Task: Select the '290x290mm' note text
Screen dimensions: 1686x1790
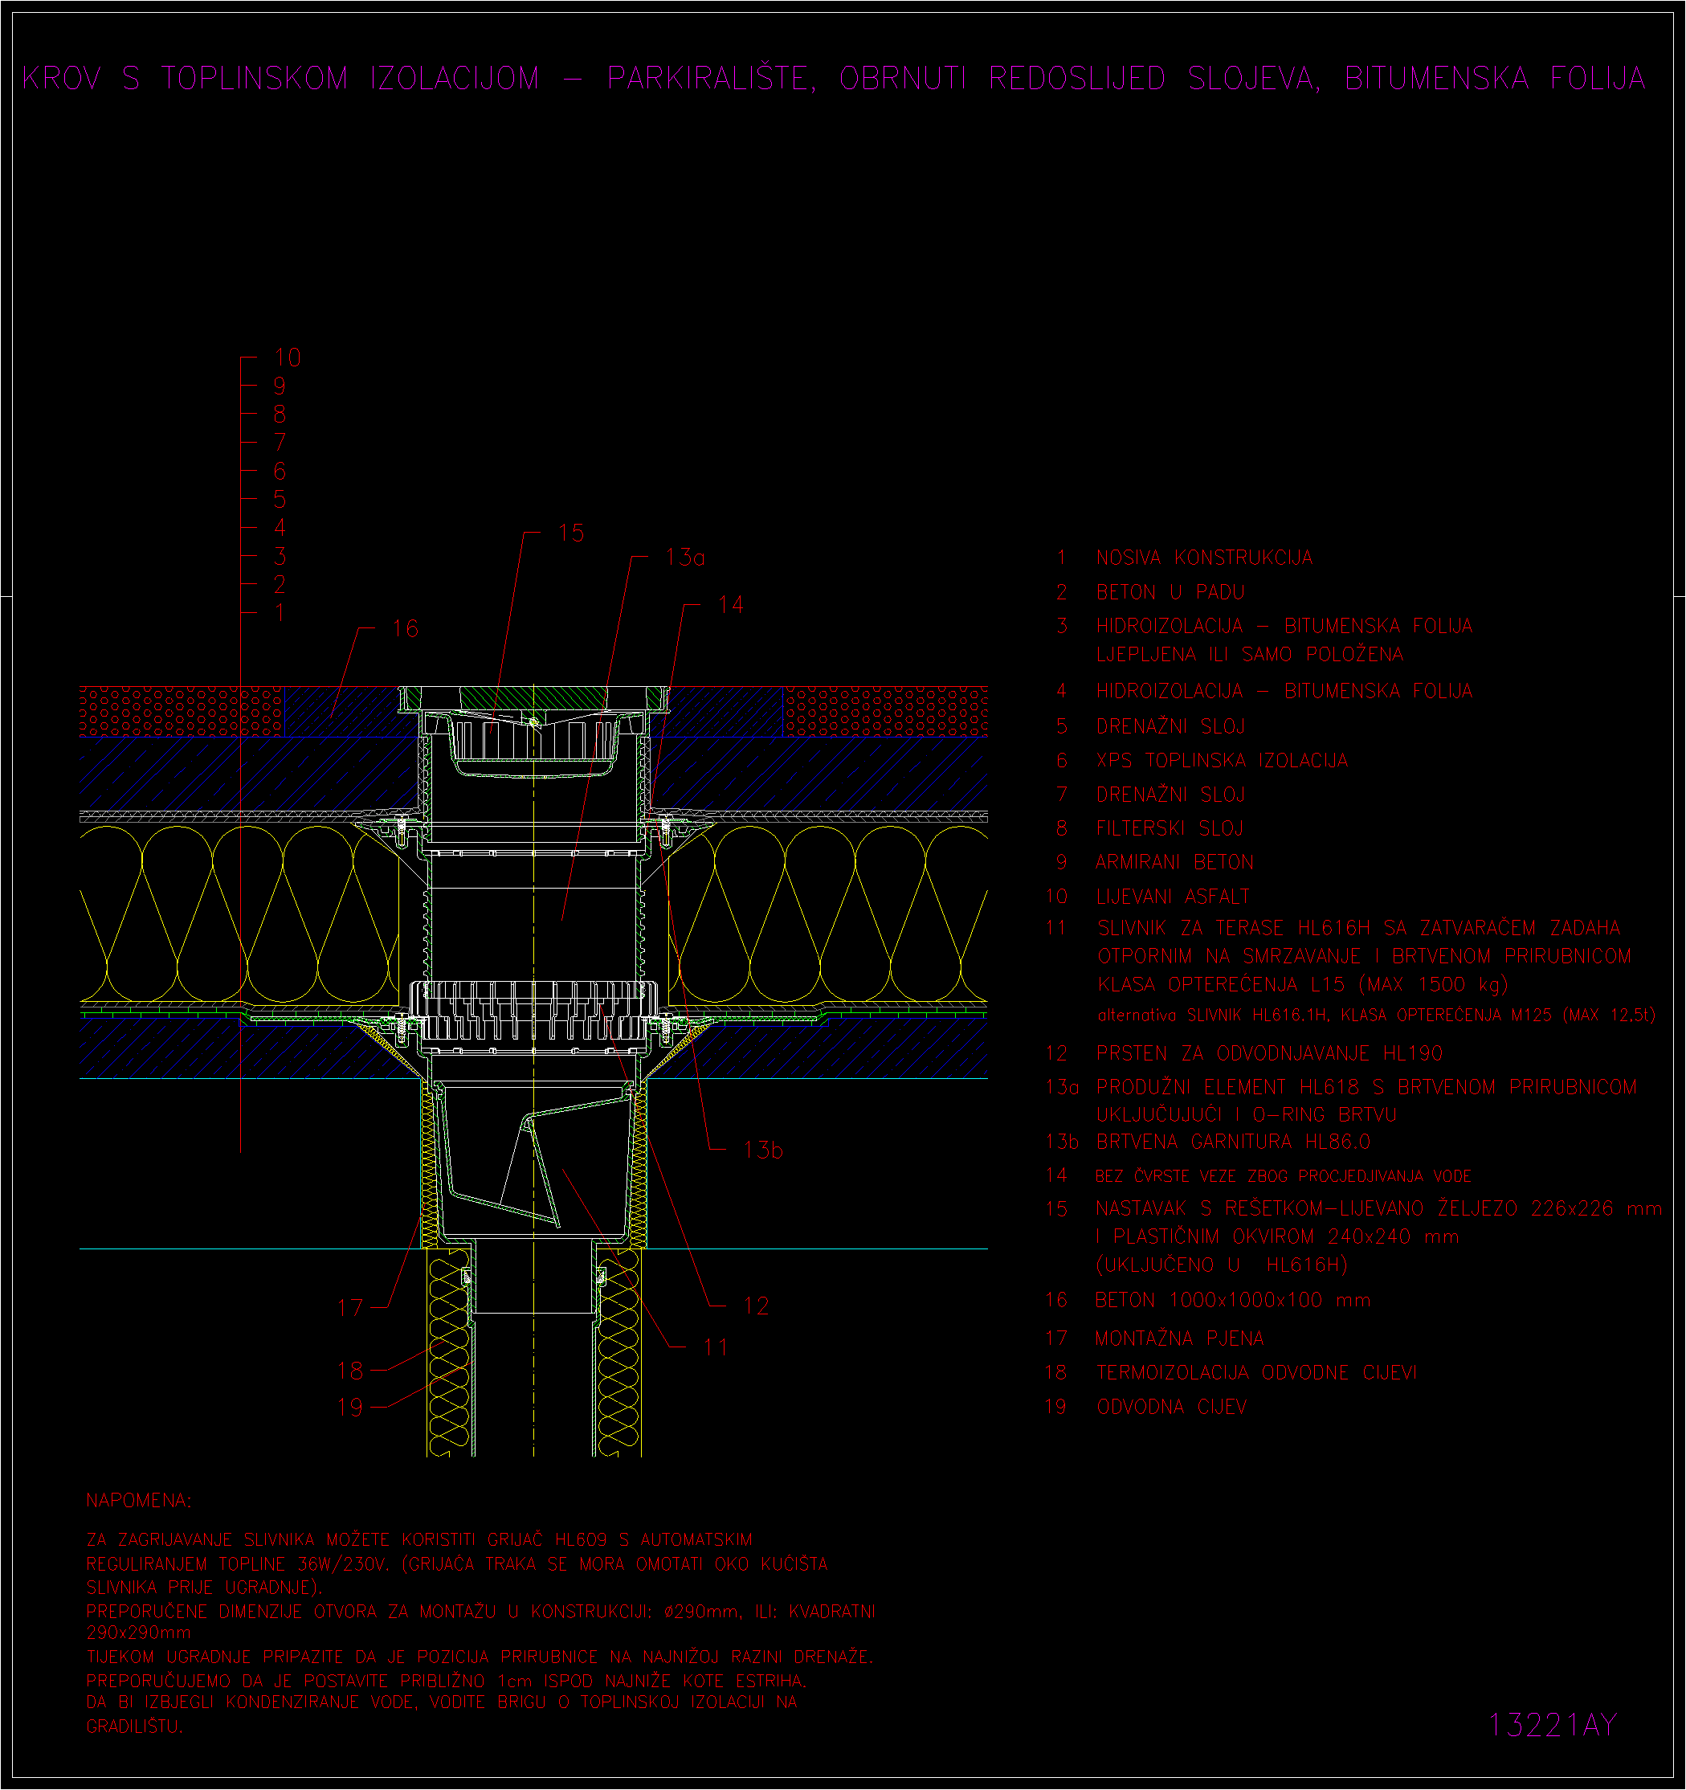Action: (139, 1633)
